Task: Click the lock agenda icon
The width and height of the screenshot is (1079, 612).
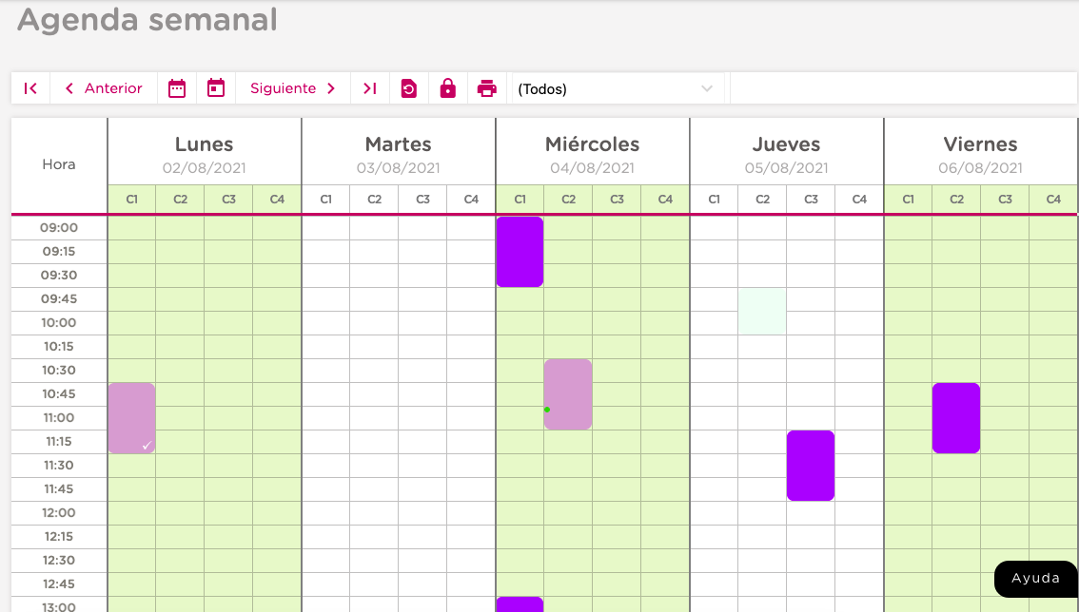Action: pos(448,88)
